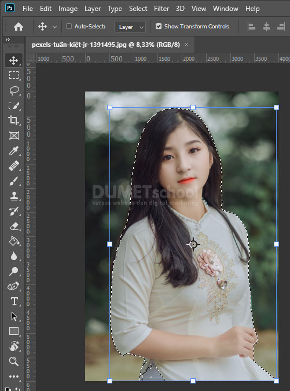
Task: Open the tool preset picker chevron
Action: 54,27
